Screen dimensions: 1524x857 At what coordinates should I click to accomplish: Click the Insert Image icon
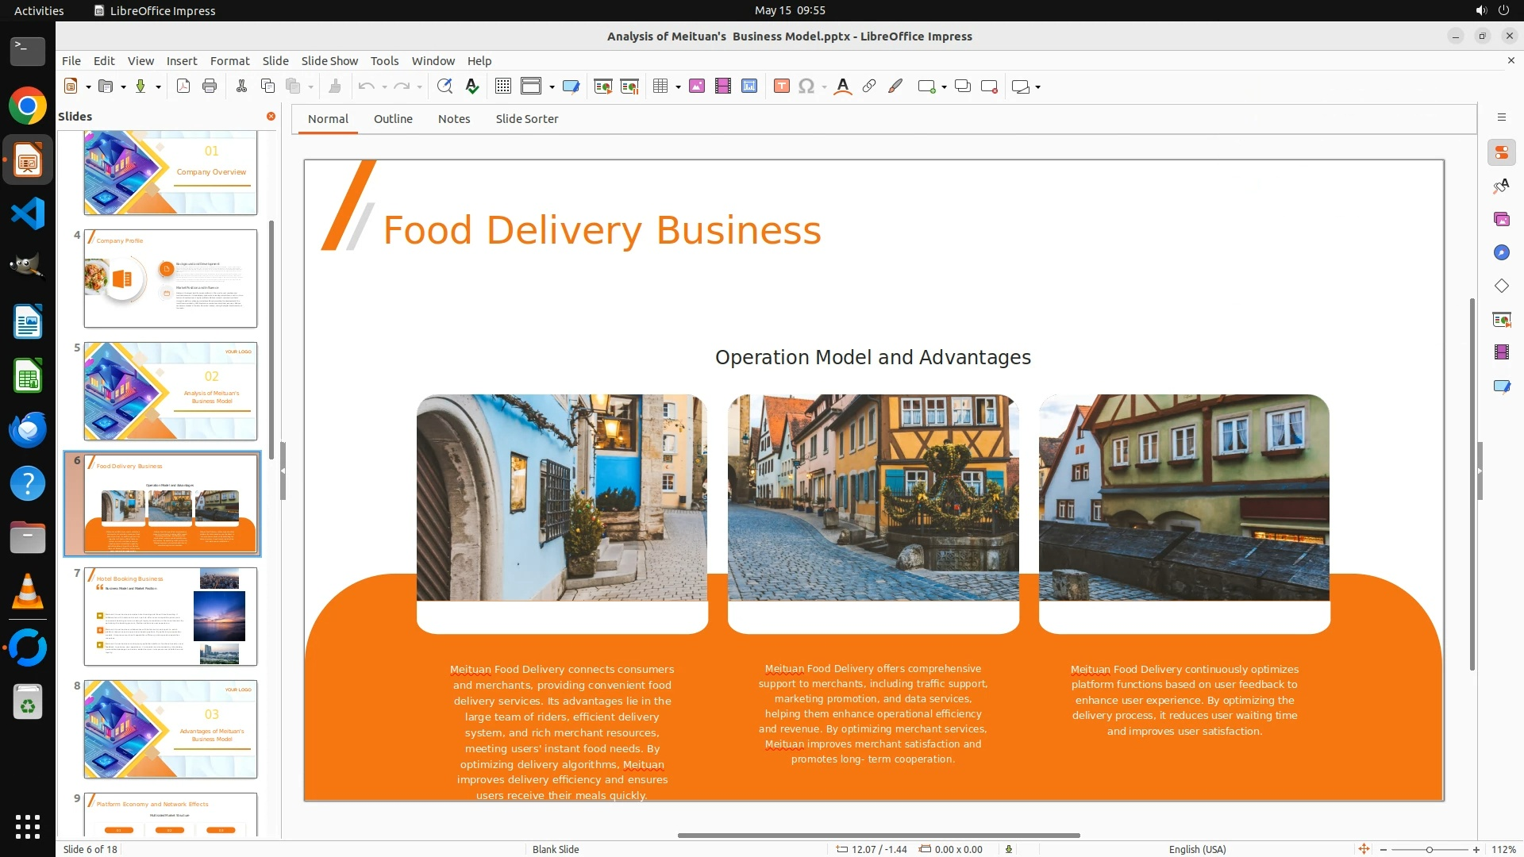(x=697, y=86)
